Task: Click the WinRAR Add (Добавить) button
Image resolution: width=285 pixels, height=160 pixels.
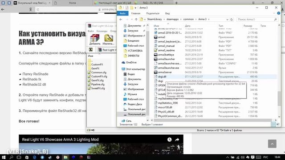Action: pyautogui.click(x=95, y=40)
